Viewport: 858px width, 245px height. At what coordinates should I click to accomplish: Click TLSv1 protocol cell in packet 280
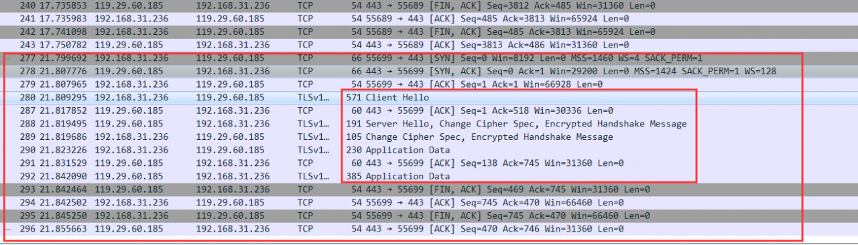point(314,98)
